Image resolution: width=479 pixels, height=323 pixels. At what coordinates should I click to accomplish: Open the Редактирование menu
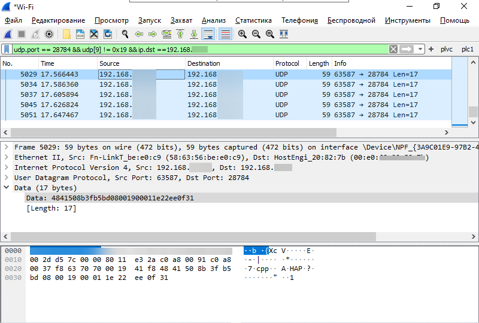(58, 20)
